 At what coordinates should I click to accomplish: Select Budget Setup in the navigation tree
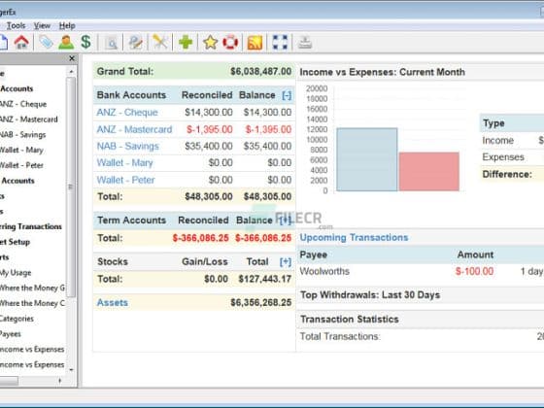coord(15,242)
